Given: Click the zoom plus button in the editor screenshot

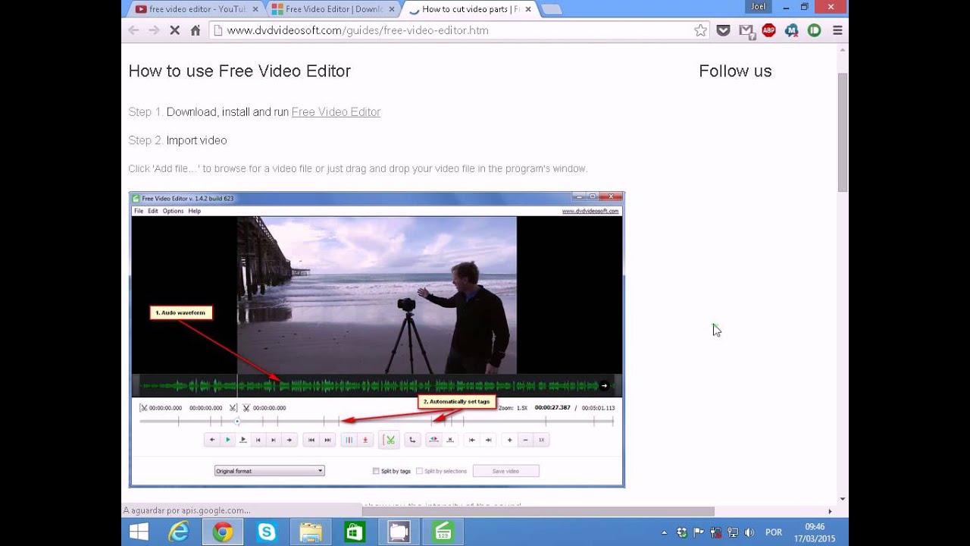Looking at the screenshot, I should 509,440.
